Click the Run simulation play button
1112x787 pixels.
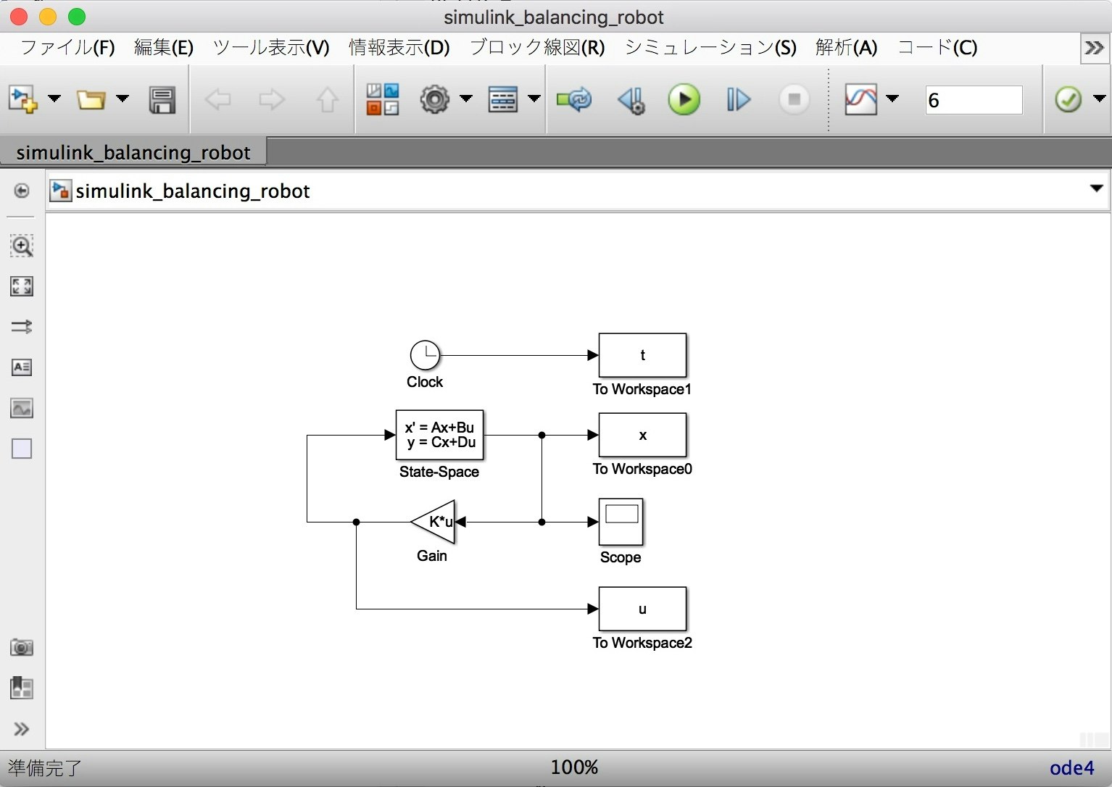[x=684, y=99]
